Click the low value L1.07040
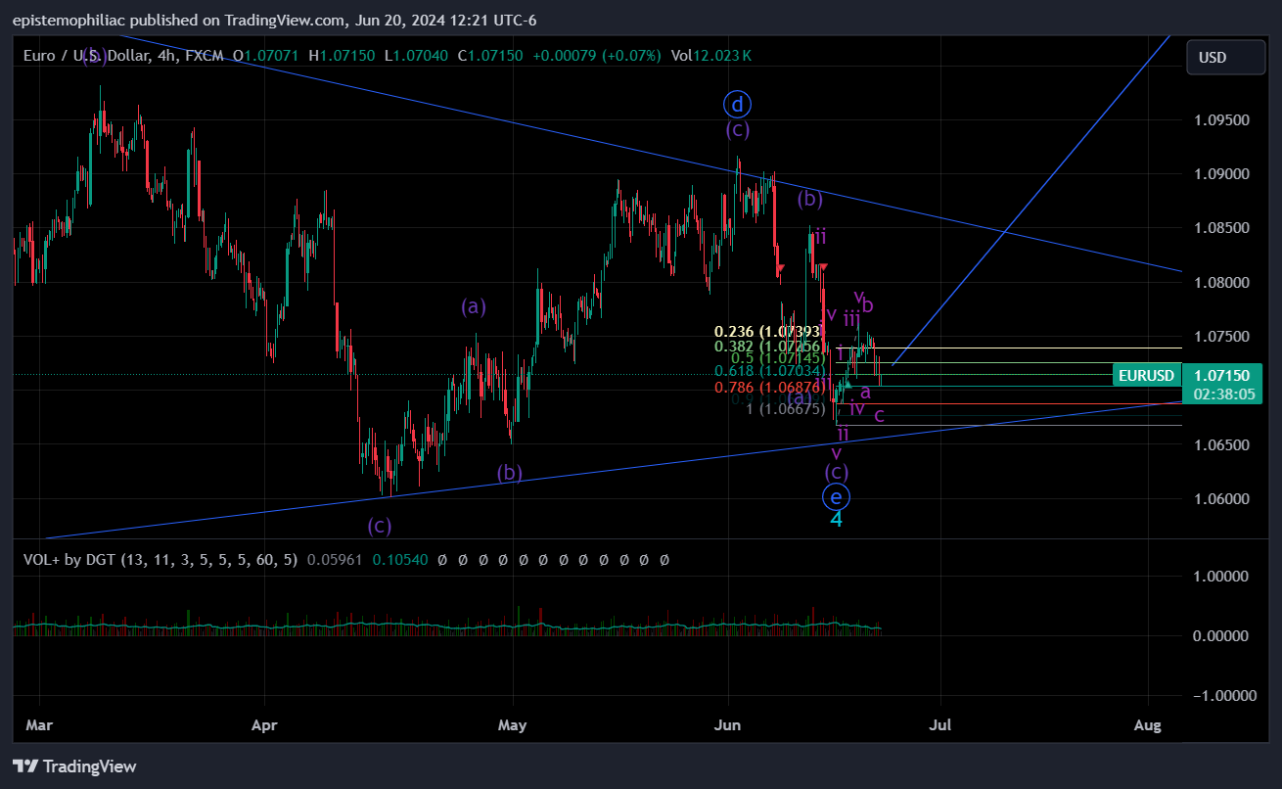Viewport: 1282px width, 789px height. (x=417, y=56)
